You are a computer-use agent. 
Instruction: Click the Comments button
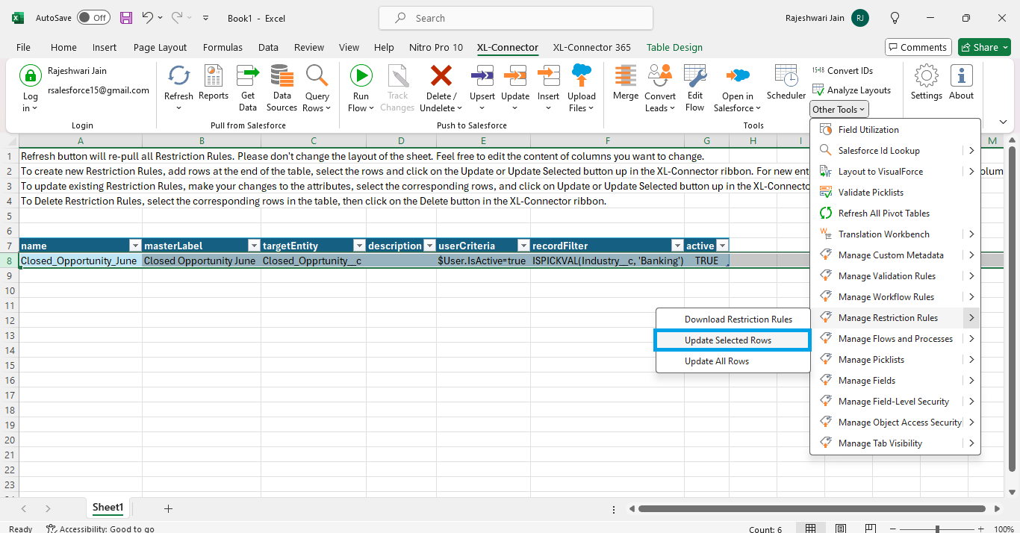pos(918,47)
